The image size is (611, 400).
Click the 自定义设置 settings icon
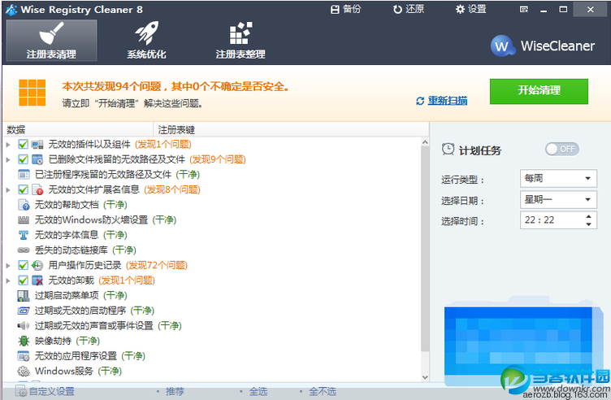point(20,391)
